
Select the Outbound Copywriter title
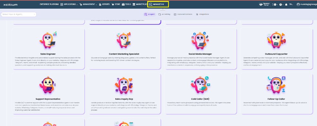(x=276, y=54)
